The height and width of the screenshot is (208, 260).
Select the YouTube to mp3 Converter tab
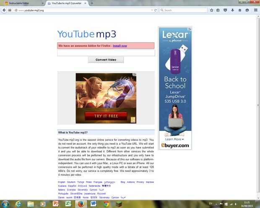click(67, 3)
